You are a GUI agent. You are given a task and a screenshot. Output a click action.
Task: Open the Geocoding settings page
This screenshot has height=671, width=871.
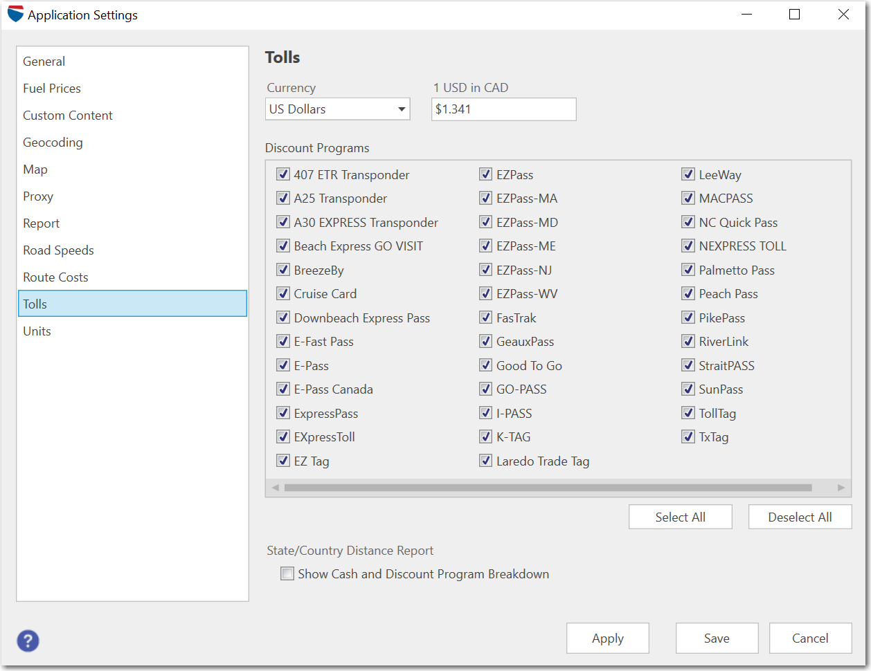point(132,143)
